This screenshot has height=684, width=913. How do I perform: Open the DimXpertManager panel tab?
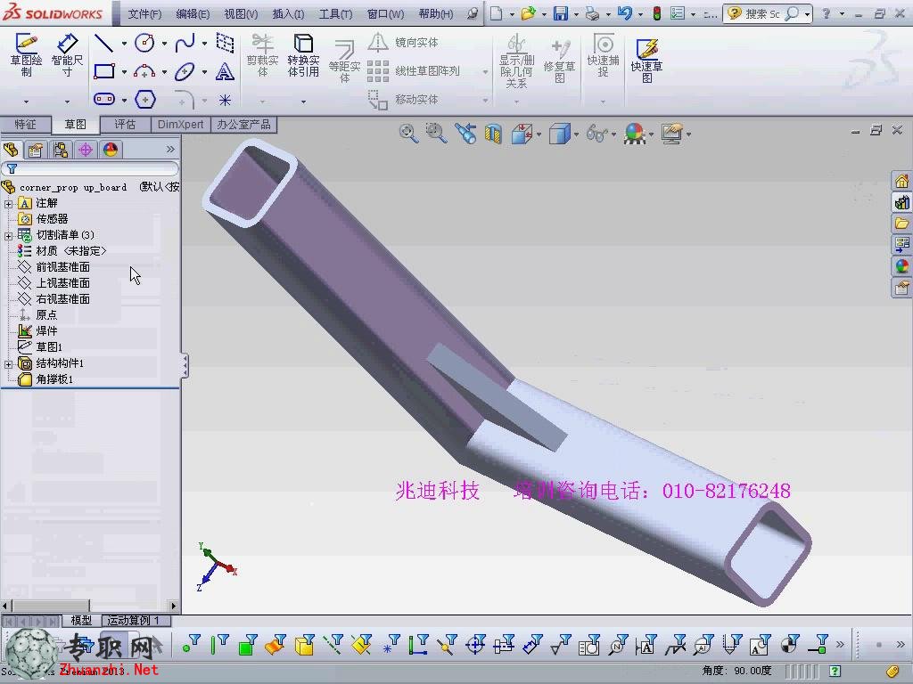tap(86, 150)
